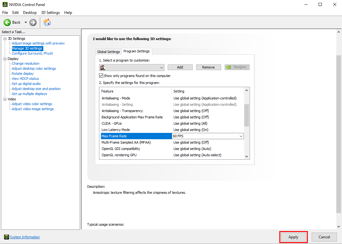Open the Edit menu

16,13
